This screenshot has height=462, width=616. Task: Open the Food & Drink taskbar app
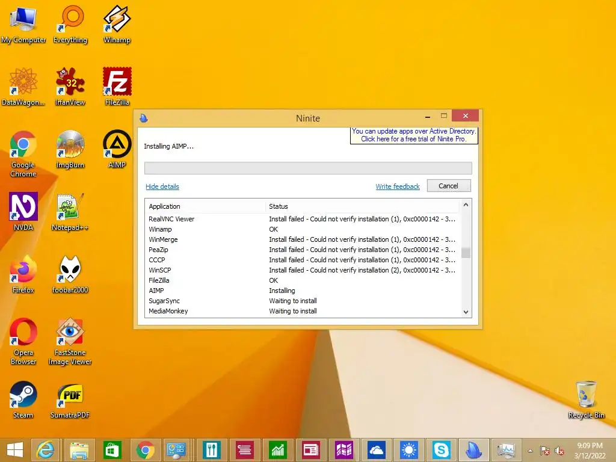click(x=211, y=450)
